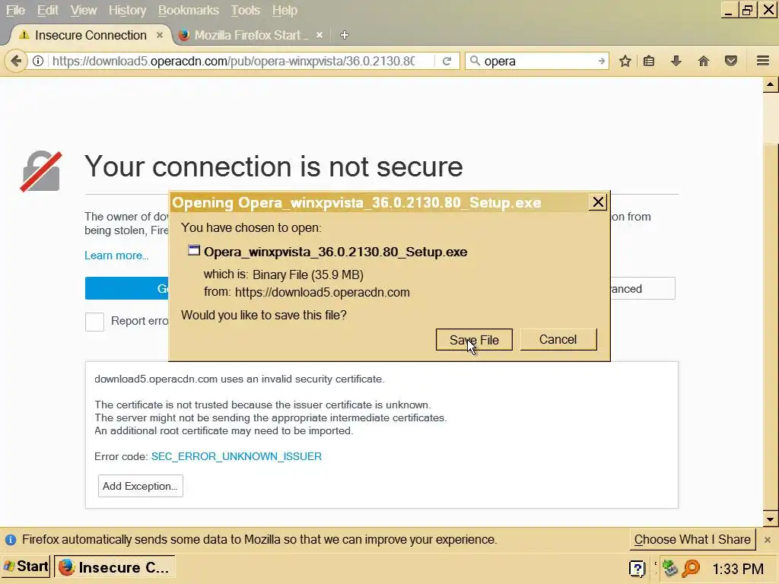779x584 pixels.
Task: Submit search with the go arrow
Action: click(601, 61)
